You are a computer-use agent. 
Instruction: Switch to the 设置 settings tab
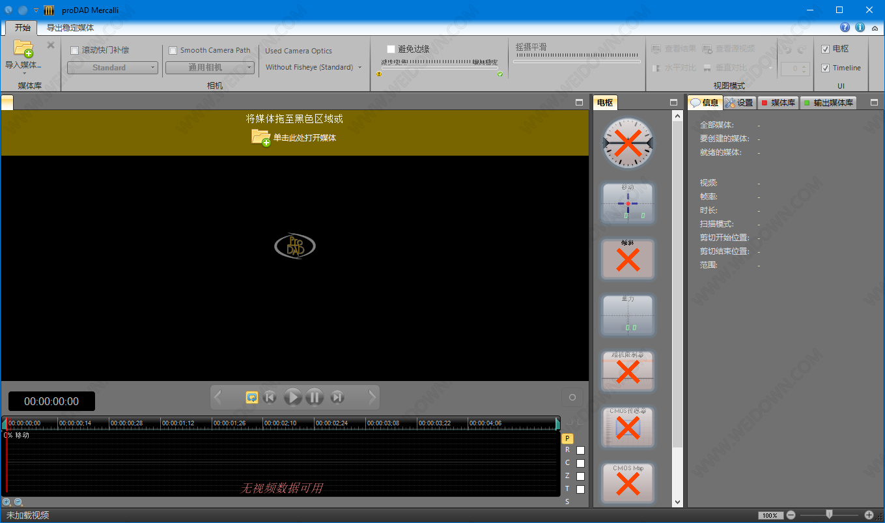[x=740, y=103]
